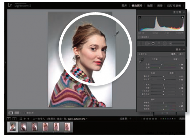The image size is (190, 138).
Task: Select the crop overlay grid tool
Action: click(x=141, y=43)
